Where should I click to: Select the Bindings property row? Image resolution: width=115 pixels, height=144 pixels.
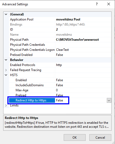click(x=60, y=24)
